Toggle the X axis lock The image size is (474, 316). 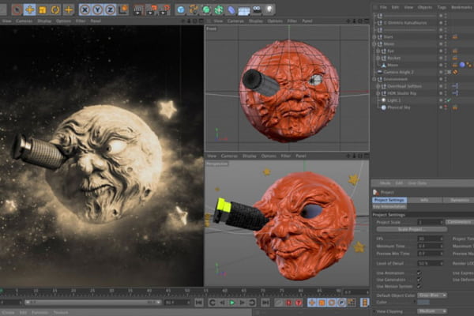pyautogui.click(x=85, y=10)
